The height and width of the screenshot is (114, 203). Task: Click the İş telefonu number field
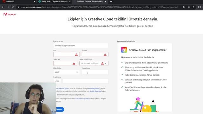[x=85, y=81]
